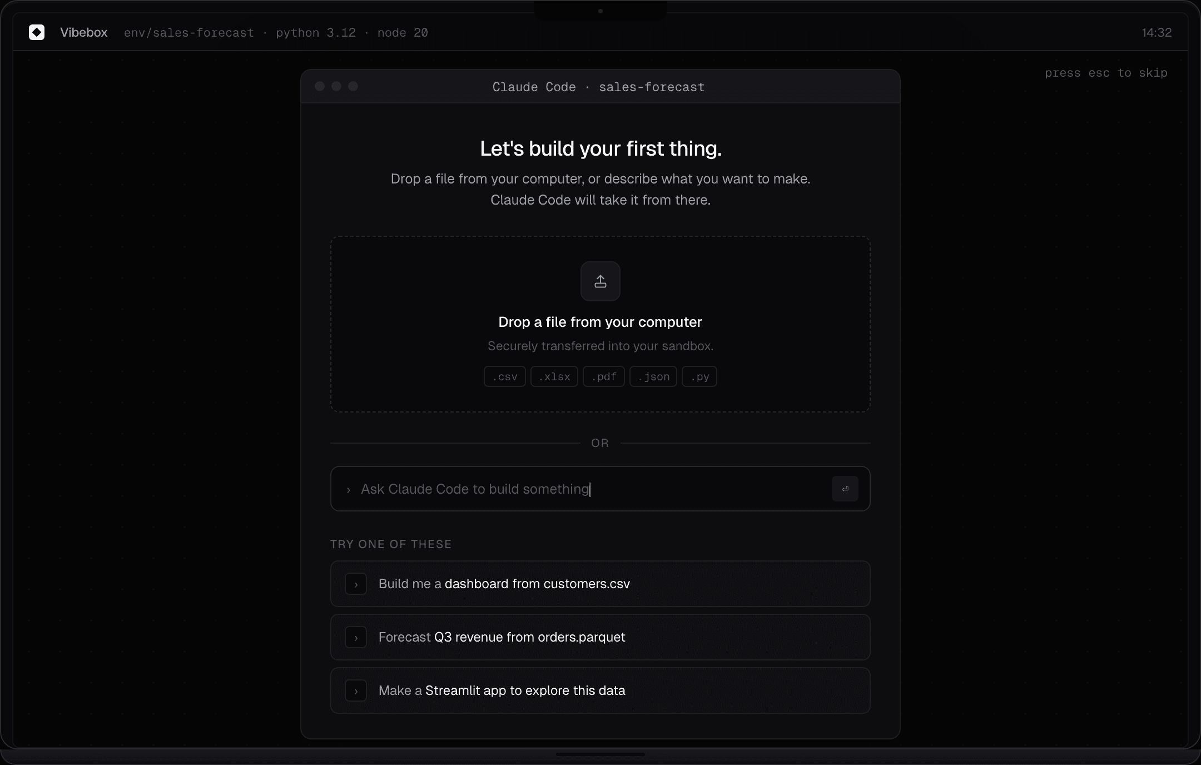This screenshot has width=1201, height=765.
Task: Click Build me a dashboard from customers.csv
Action: (503, 584)
